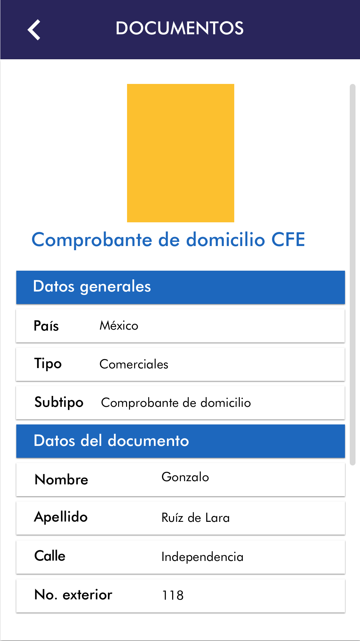Click the Comerciales value text
Viewport: 360px width, 641px height.
134,365
